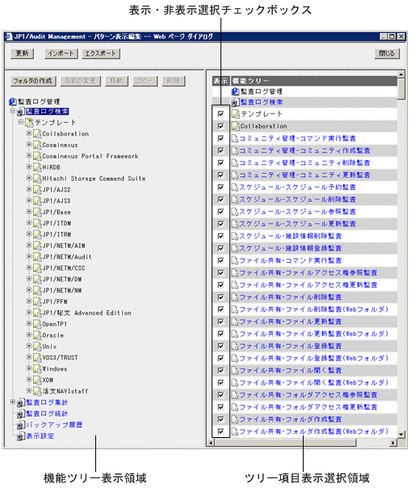The image size is (411, 488).
Task: Click the フォルダの作成 button
Action: (33, 82)
